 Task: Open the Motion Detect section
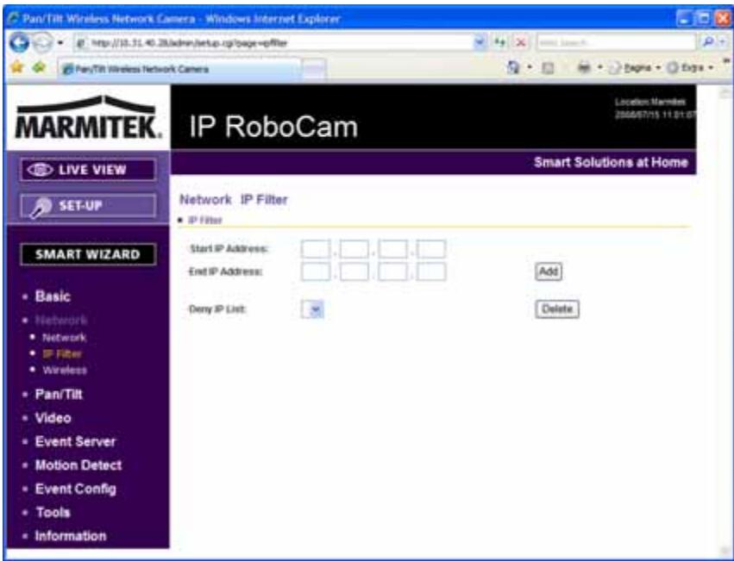pos(78,465)
